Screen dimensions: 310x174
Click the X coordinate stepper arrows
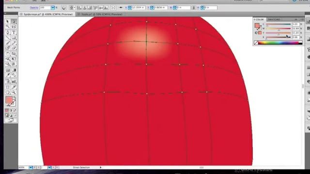[130, 8]
